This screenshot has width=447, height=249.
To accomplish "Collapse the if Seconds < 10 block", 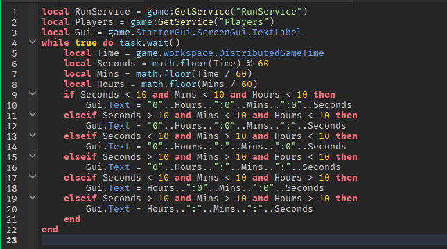I will [33, 93].
